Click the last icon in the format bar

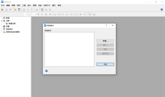[94, 14]
